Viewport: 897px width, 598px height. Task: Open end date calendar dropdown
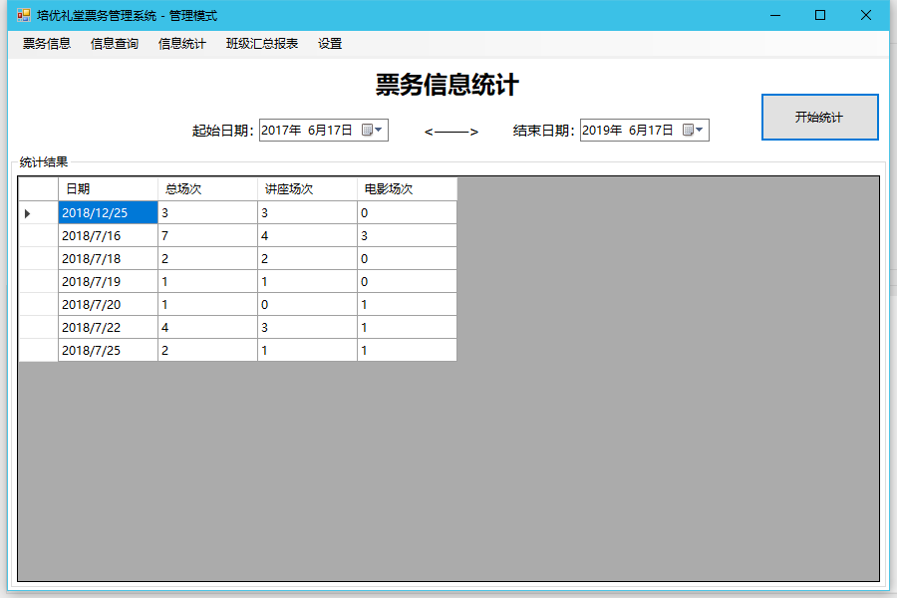tap(694, 130)
